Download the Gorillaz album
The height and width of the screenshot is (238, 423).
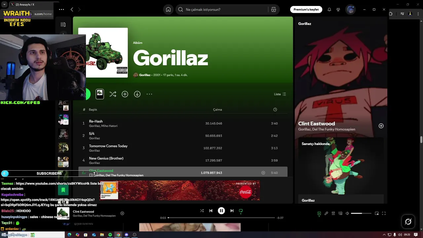137,94
